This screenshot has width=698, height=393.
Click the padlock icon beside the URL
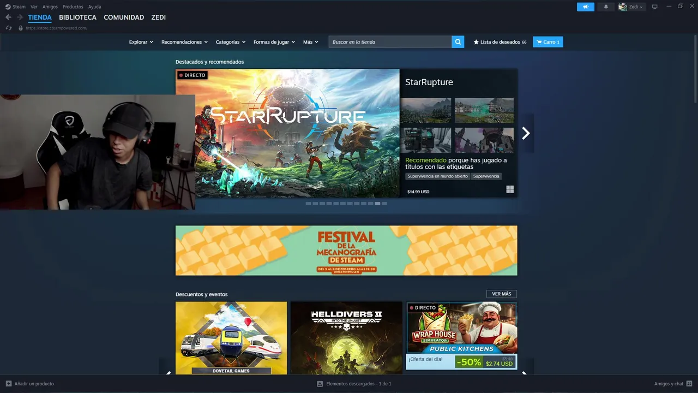point(21,28)
